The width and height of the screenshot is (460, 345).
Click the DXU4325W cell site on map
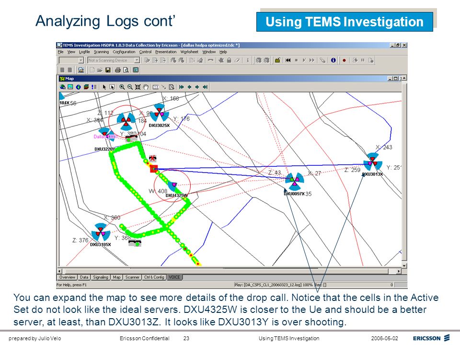tap(173, 185)
